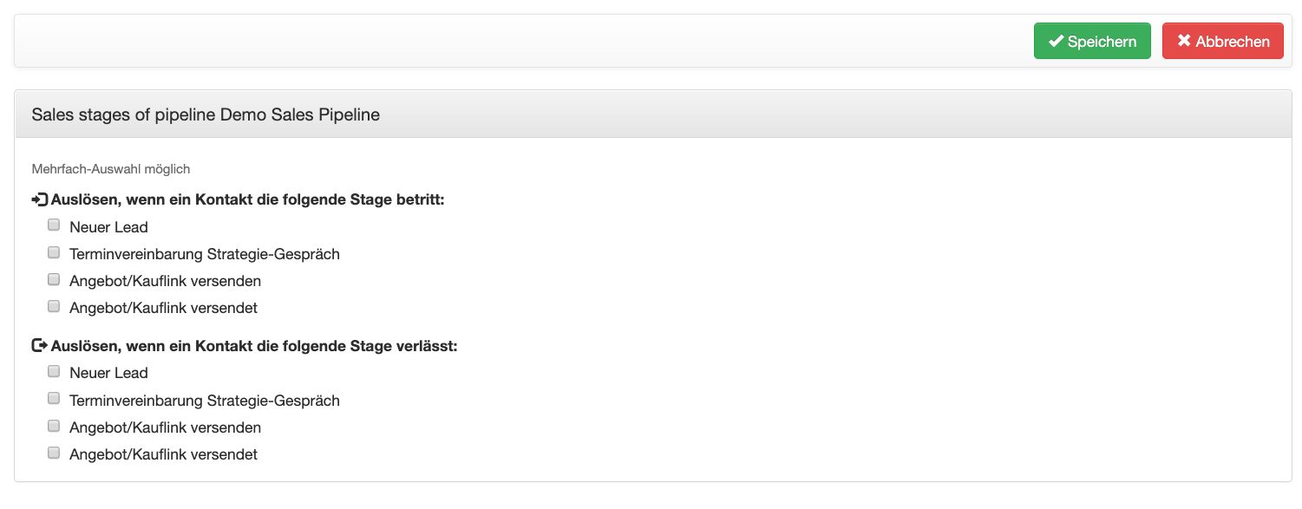Tick Angebot/Kauflink versenden under betritt

[54, 279]
